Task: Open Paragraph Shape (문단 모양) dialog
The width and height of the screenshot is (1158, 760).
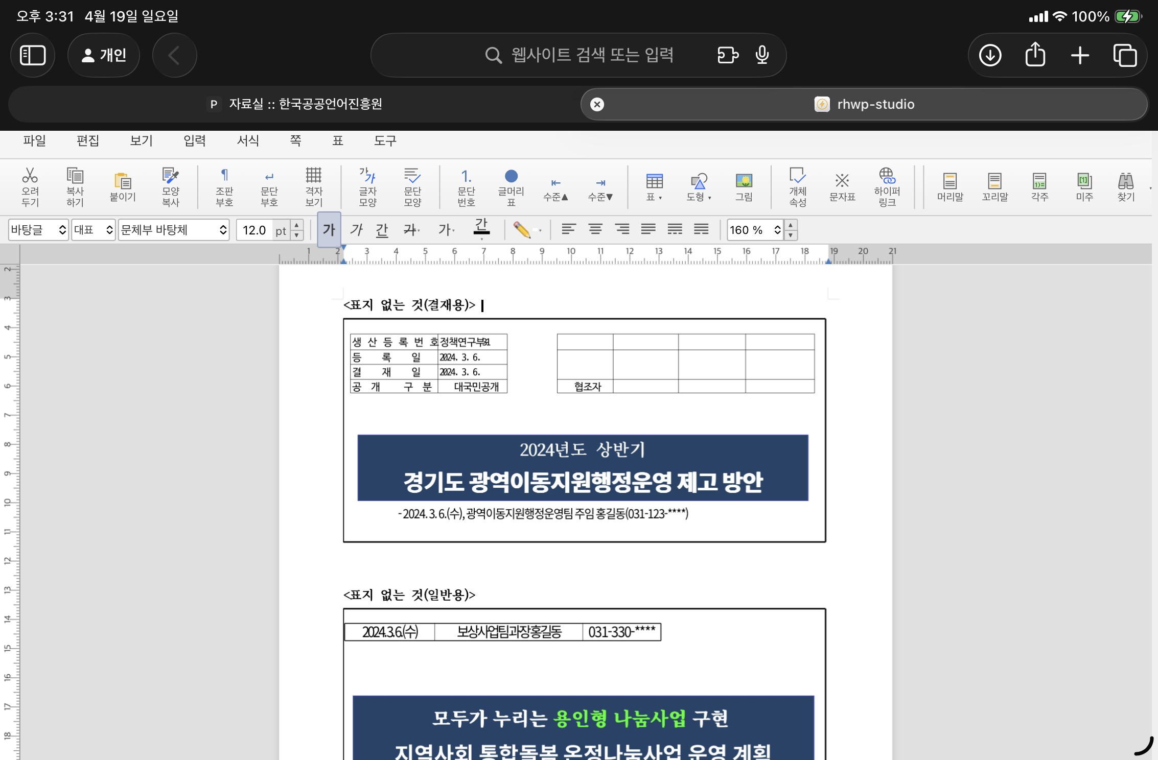Action: 412,187
